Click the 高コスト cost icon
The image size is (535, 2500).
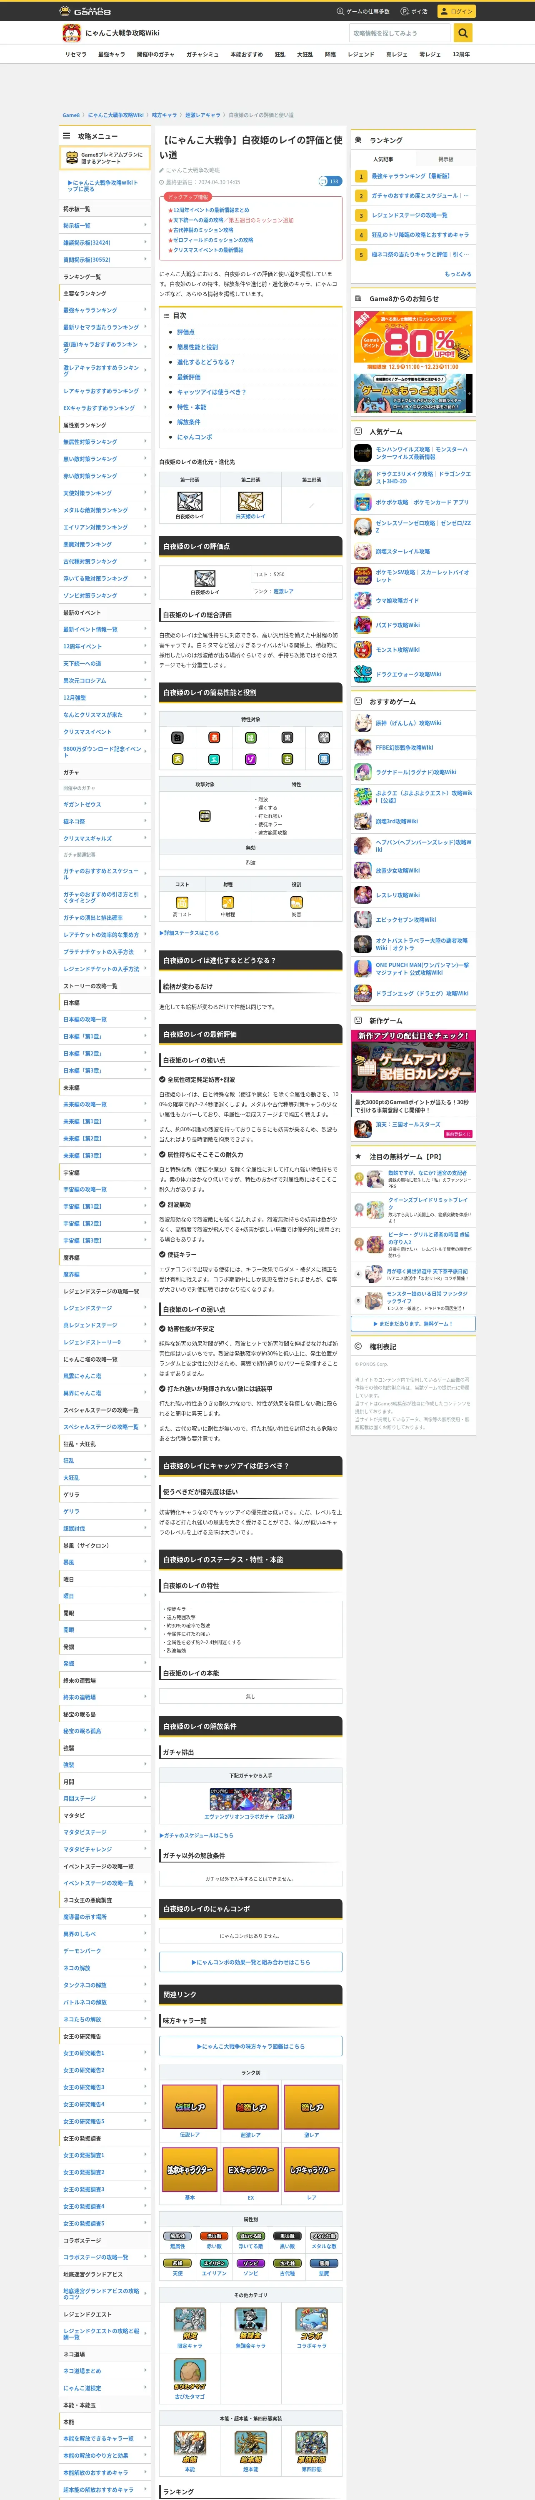(x=182, y=902)
